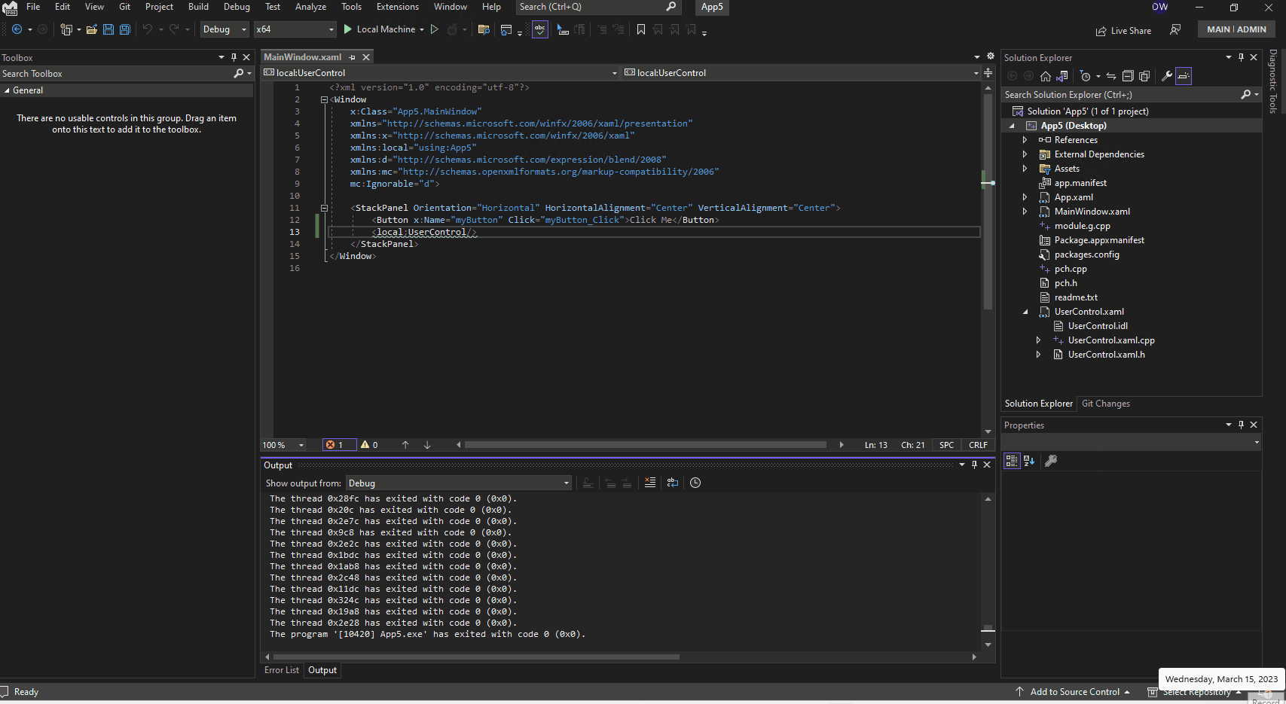Click the Collapse All icon in Solution Explorer
1286x704 pixels.
[x=1128, y=75]
